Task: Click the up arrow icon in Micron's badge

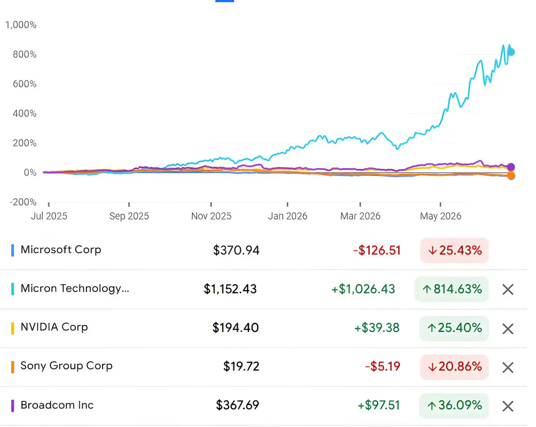Action: [427, 290]
